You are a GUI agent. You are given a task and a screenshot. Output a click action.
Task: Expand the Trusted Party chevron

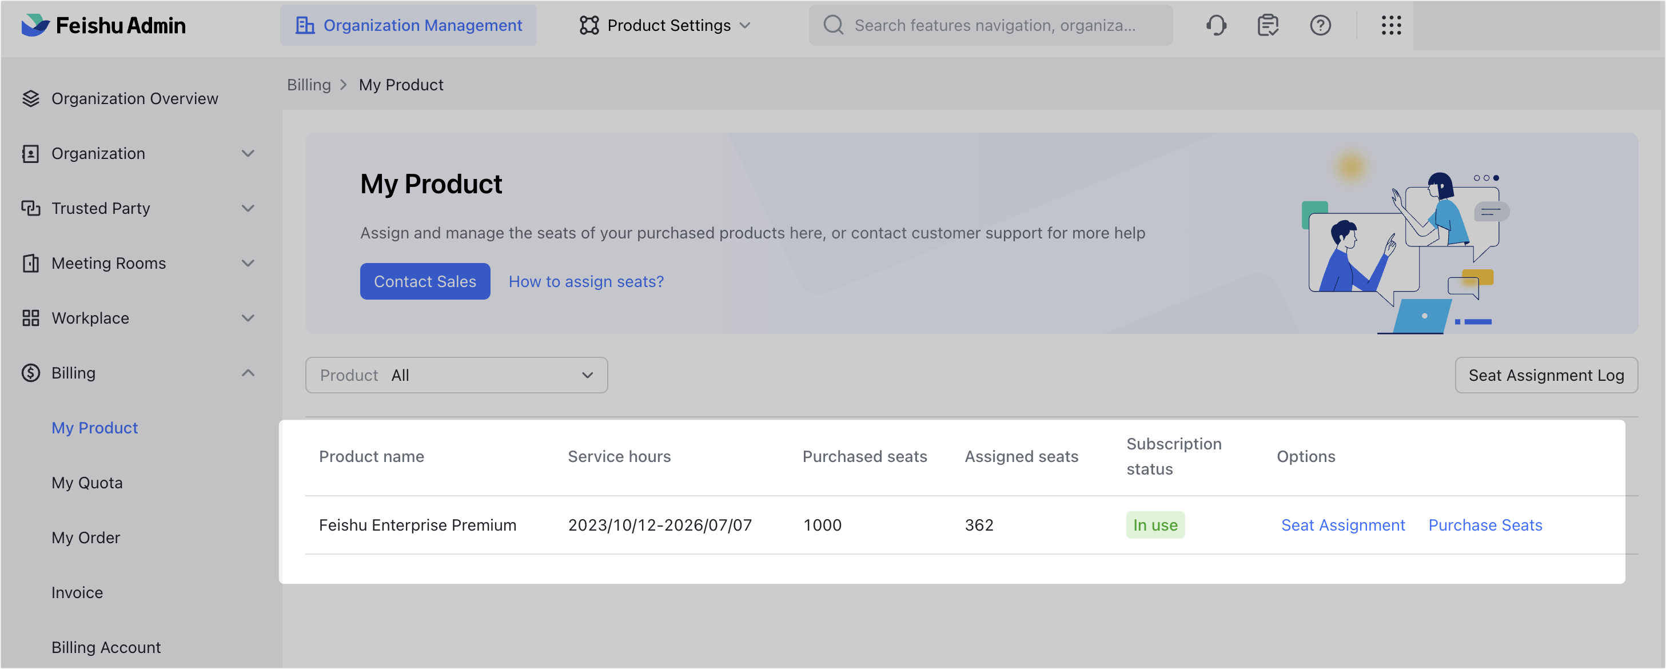point(248,208)
